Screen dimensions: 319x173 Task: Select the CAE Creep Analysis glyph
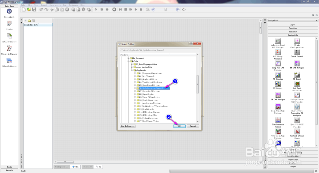pos(278,55)
